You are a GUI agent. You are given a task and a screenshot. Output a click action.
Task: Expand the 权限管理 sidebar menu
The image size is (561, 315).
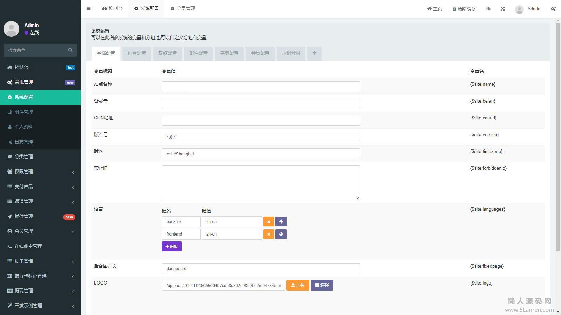[40, 171]
